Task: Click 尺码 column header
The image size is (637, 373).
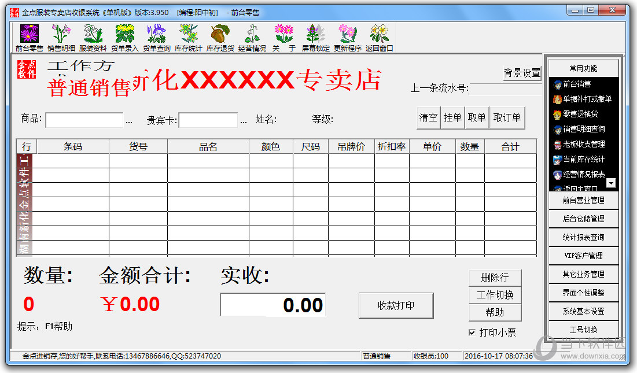Action: coord(311,146)
